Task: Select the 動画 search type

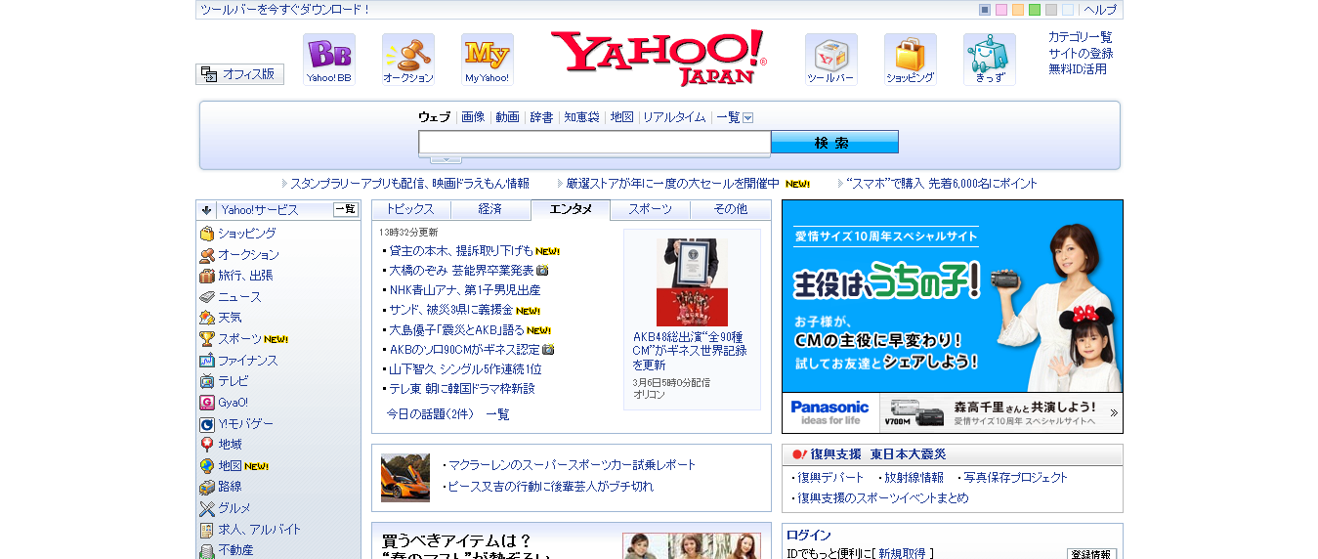Action: click(507, 117)
